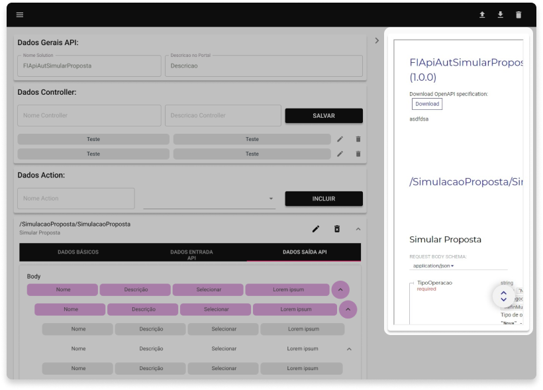Collapse the SimulacaoProposta action panel
The height and width of the screenshot is (390, 543).
point(358,228)
